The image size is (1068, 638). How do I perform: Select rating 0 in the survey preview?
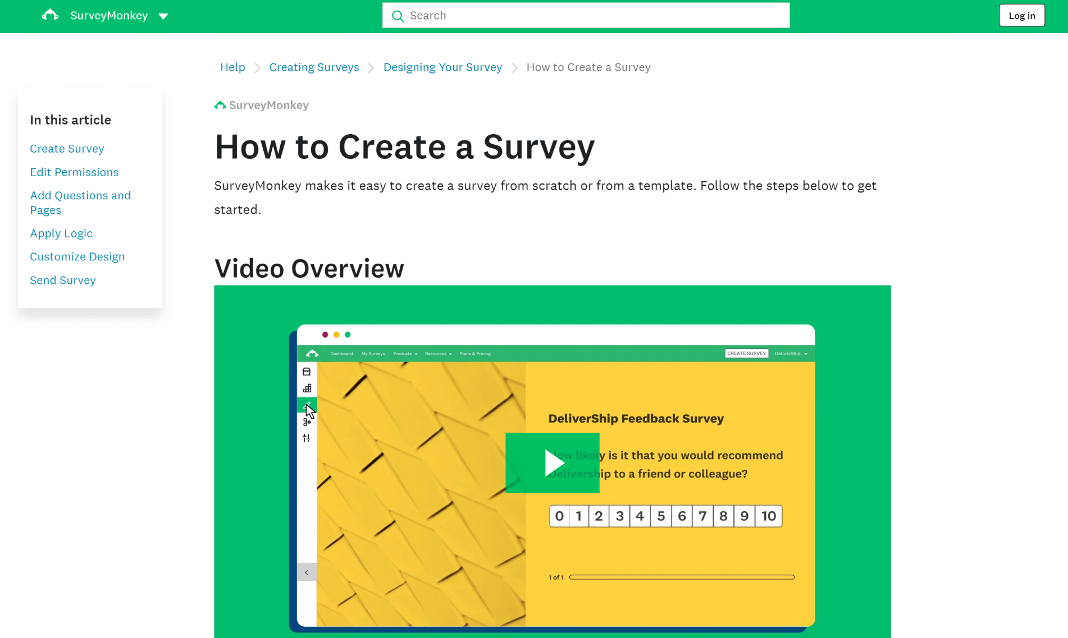coord(559,516)
